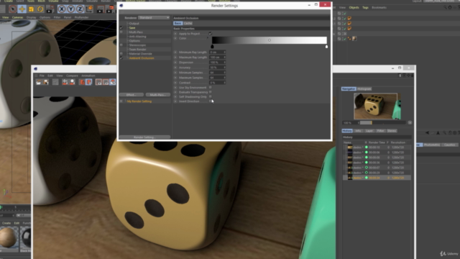Tick the Invert Direction checkbox
The width and height of the screenshot is (460, 259).
coord(211,101)
